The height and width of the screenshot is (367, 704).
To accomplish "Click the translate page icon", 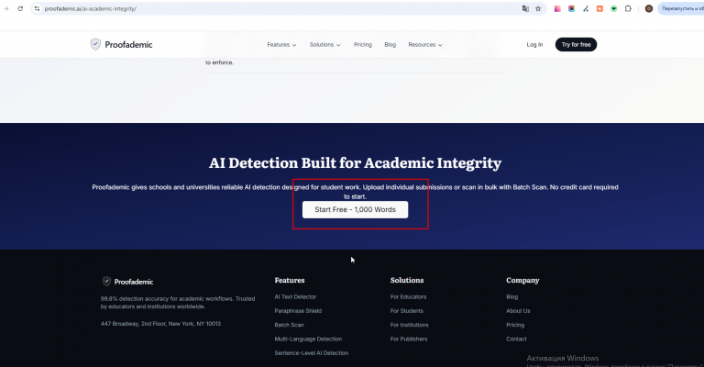I will (525, 8).
